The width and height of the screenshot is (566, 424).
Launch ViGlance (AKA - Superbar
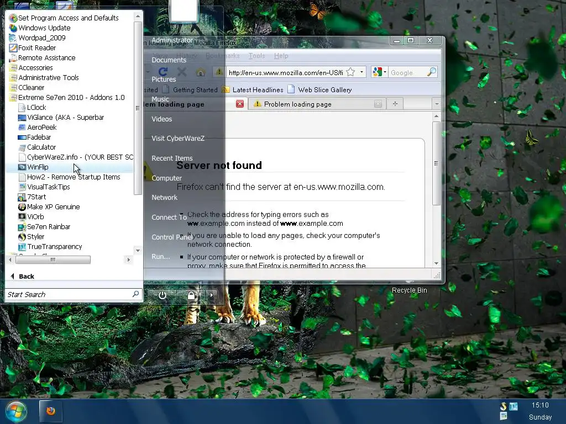(x=65, y=117)
